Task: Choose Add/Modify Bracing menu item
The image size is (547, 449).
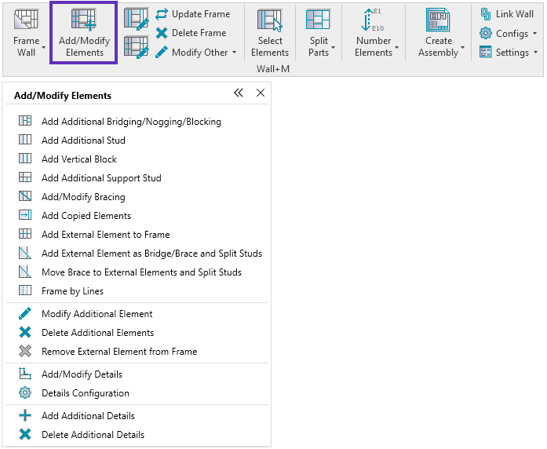Action: coord(83,197)
